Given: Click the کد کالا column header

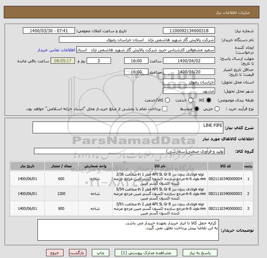Looking at the screenshot, I should [x=225, y=166].
